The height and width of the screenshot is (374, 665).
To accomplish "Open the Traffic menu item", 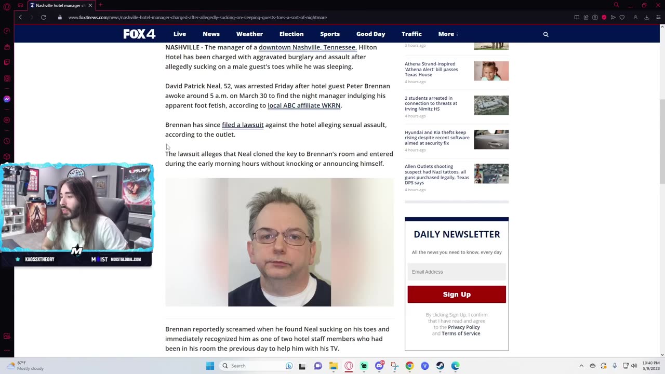I will click(x=411, y=34).
